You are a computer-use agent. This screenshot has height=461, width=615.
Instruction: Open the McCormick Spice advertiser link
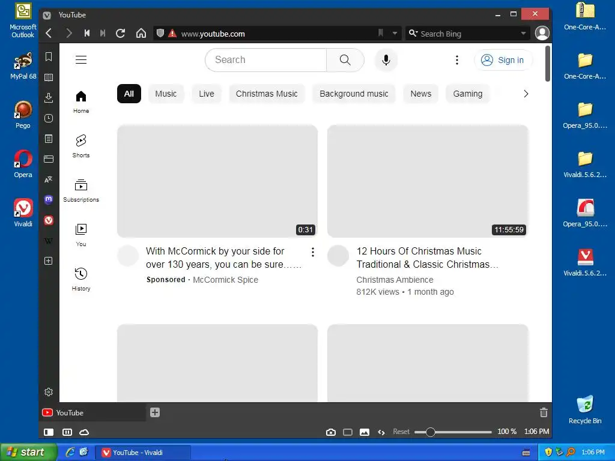tap(225, 280)
